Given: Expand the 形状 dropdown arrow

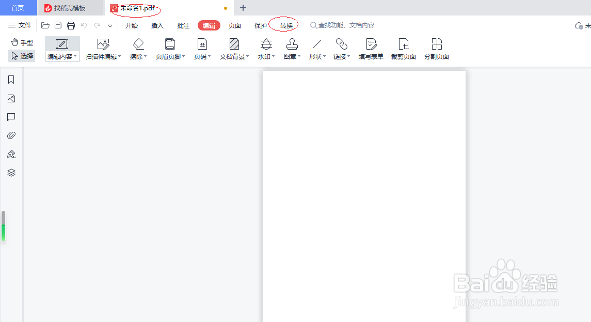Looking at the screenshot, I should click(325, 56).
